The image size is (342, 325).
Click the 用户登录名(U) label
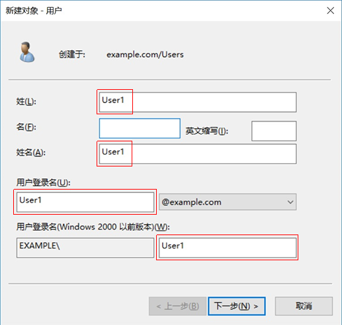(43, 182)
